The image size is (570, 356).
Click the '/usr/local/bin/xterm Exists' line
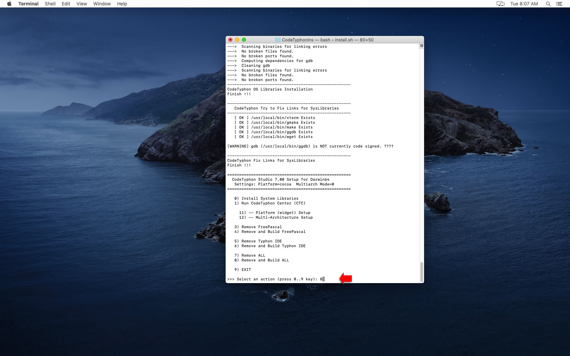pos(274,118)
